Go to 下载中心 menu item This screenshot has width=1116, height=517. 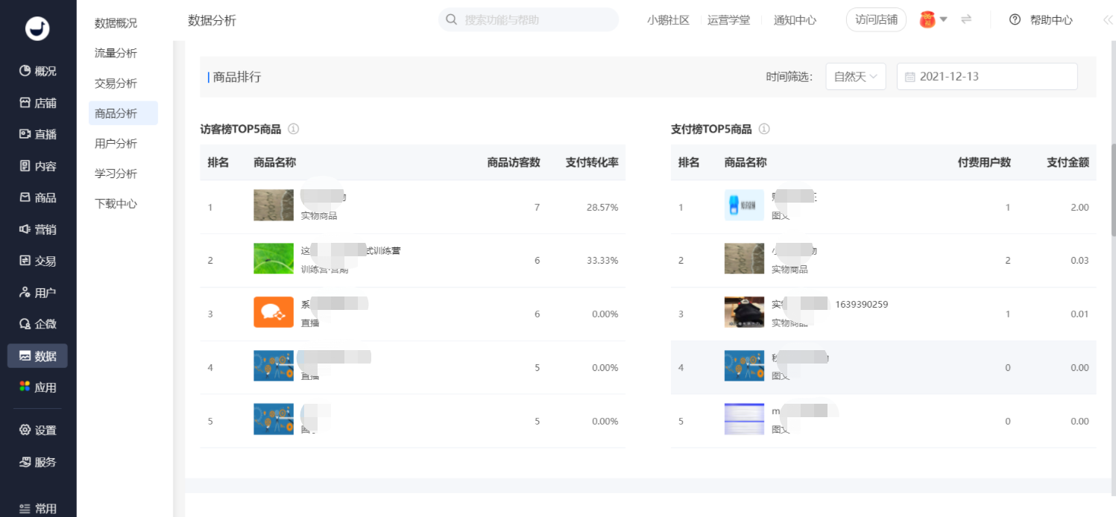116,203
